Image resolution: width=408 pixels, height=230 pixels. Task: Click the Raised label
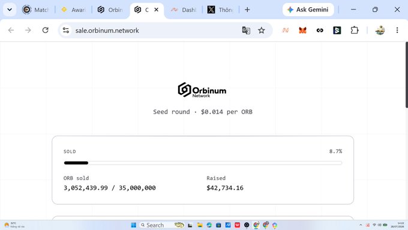216,178
